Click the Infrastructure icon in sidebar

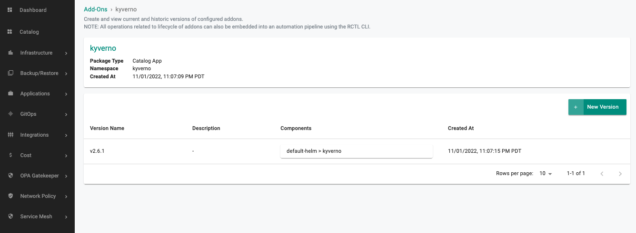click(x=10, y=53)
